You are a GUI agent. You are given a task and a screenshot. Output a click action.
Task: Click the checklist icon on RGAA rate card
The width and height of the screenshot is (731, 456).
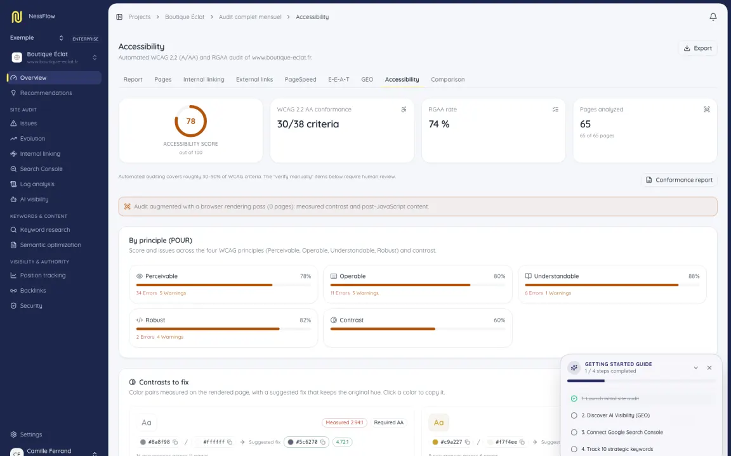(x=555, y=110)
